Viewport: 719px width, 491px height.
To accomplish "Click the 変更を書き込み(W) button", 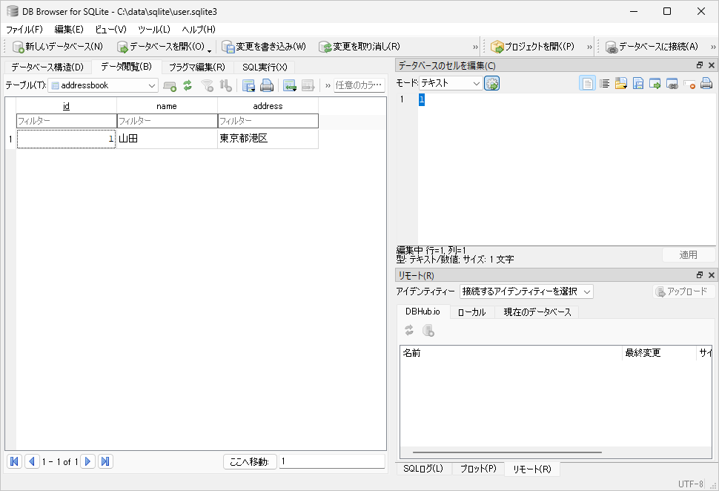I will [264, 47].
